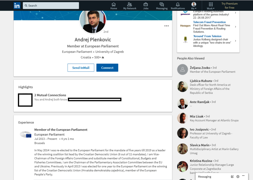Open the Jobs section
The image size is (253, 180).
[145, 6]
